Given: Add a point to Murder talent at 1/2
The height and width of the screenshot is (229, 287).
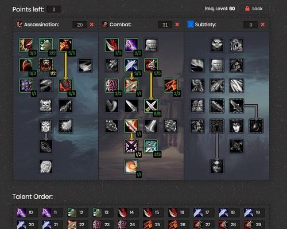Looking at the screenshot, I should (46, 65).
